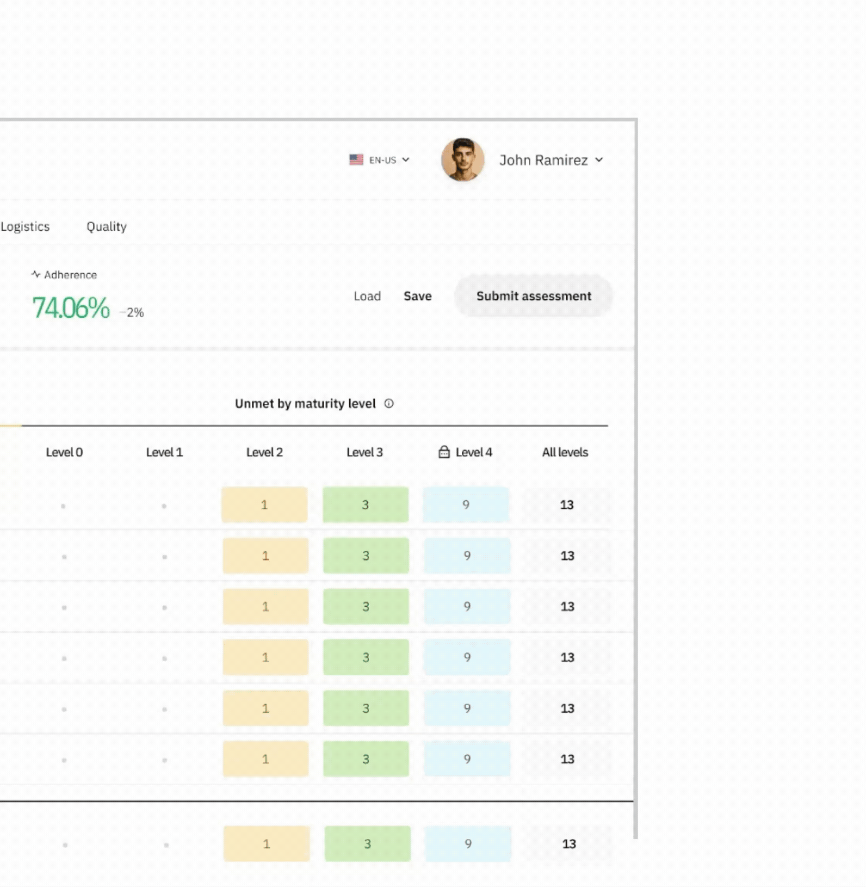The width and height of the screenshot is (866, 887).
Task: Click the US flag language icon
Action: pyautogui.click(x=356, y=160)
